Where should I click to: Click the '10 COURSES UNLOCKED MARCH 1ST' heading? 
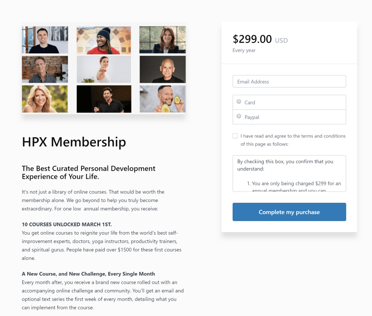[x=67, y=224]
